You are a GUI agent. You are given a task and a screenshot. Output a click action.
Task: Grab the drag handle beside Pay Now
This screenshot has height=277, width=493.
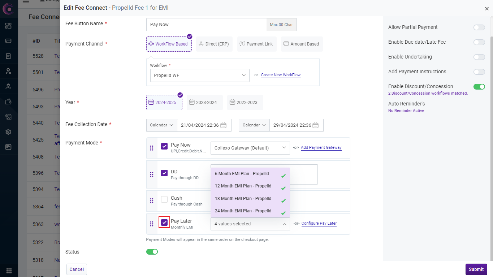(152, 148)
